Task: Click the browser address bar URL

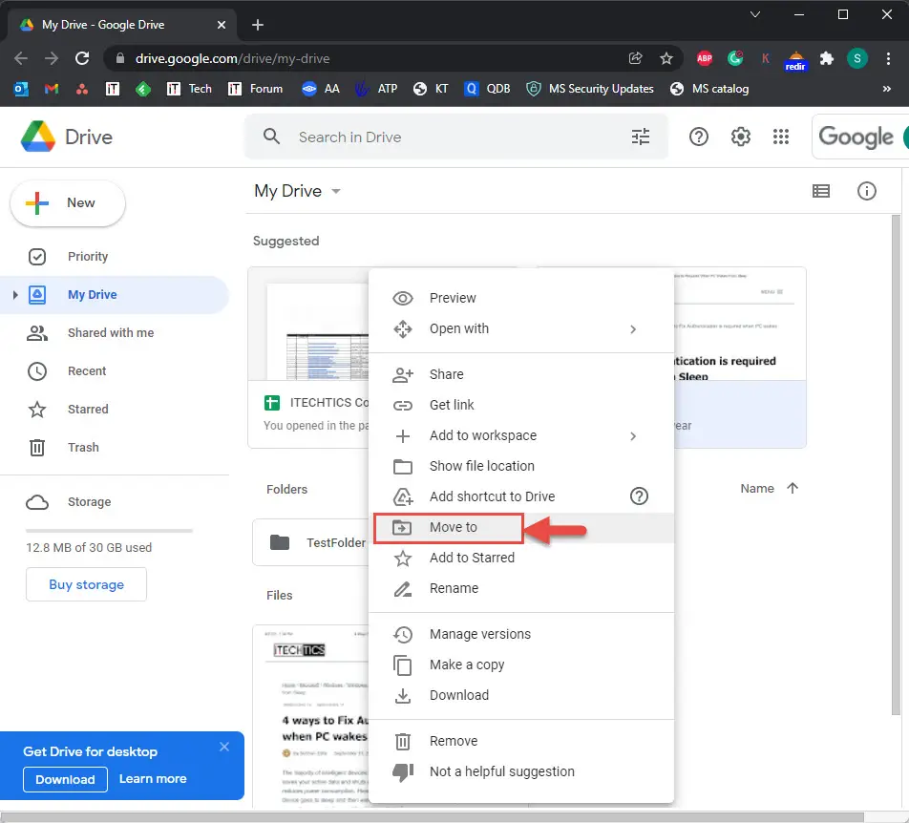Action: coord(232,58)
